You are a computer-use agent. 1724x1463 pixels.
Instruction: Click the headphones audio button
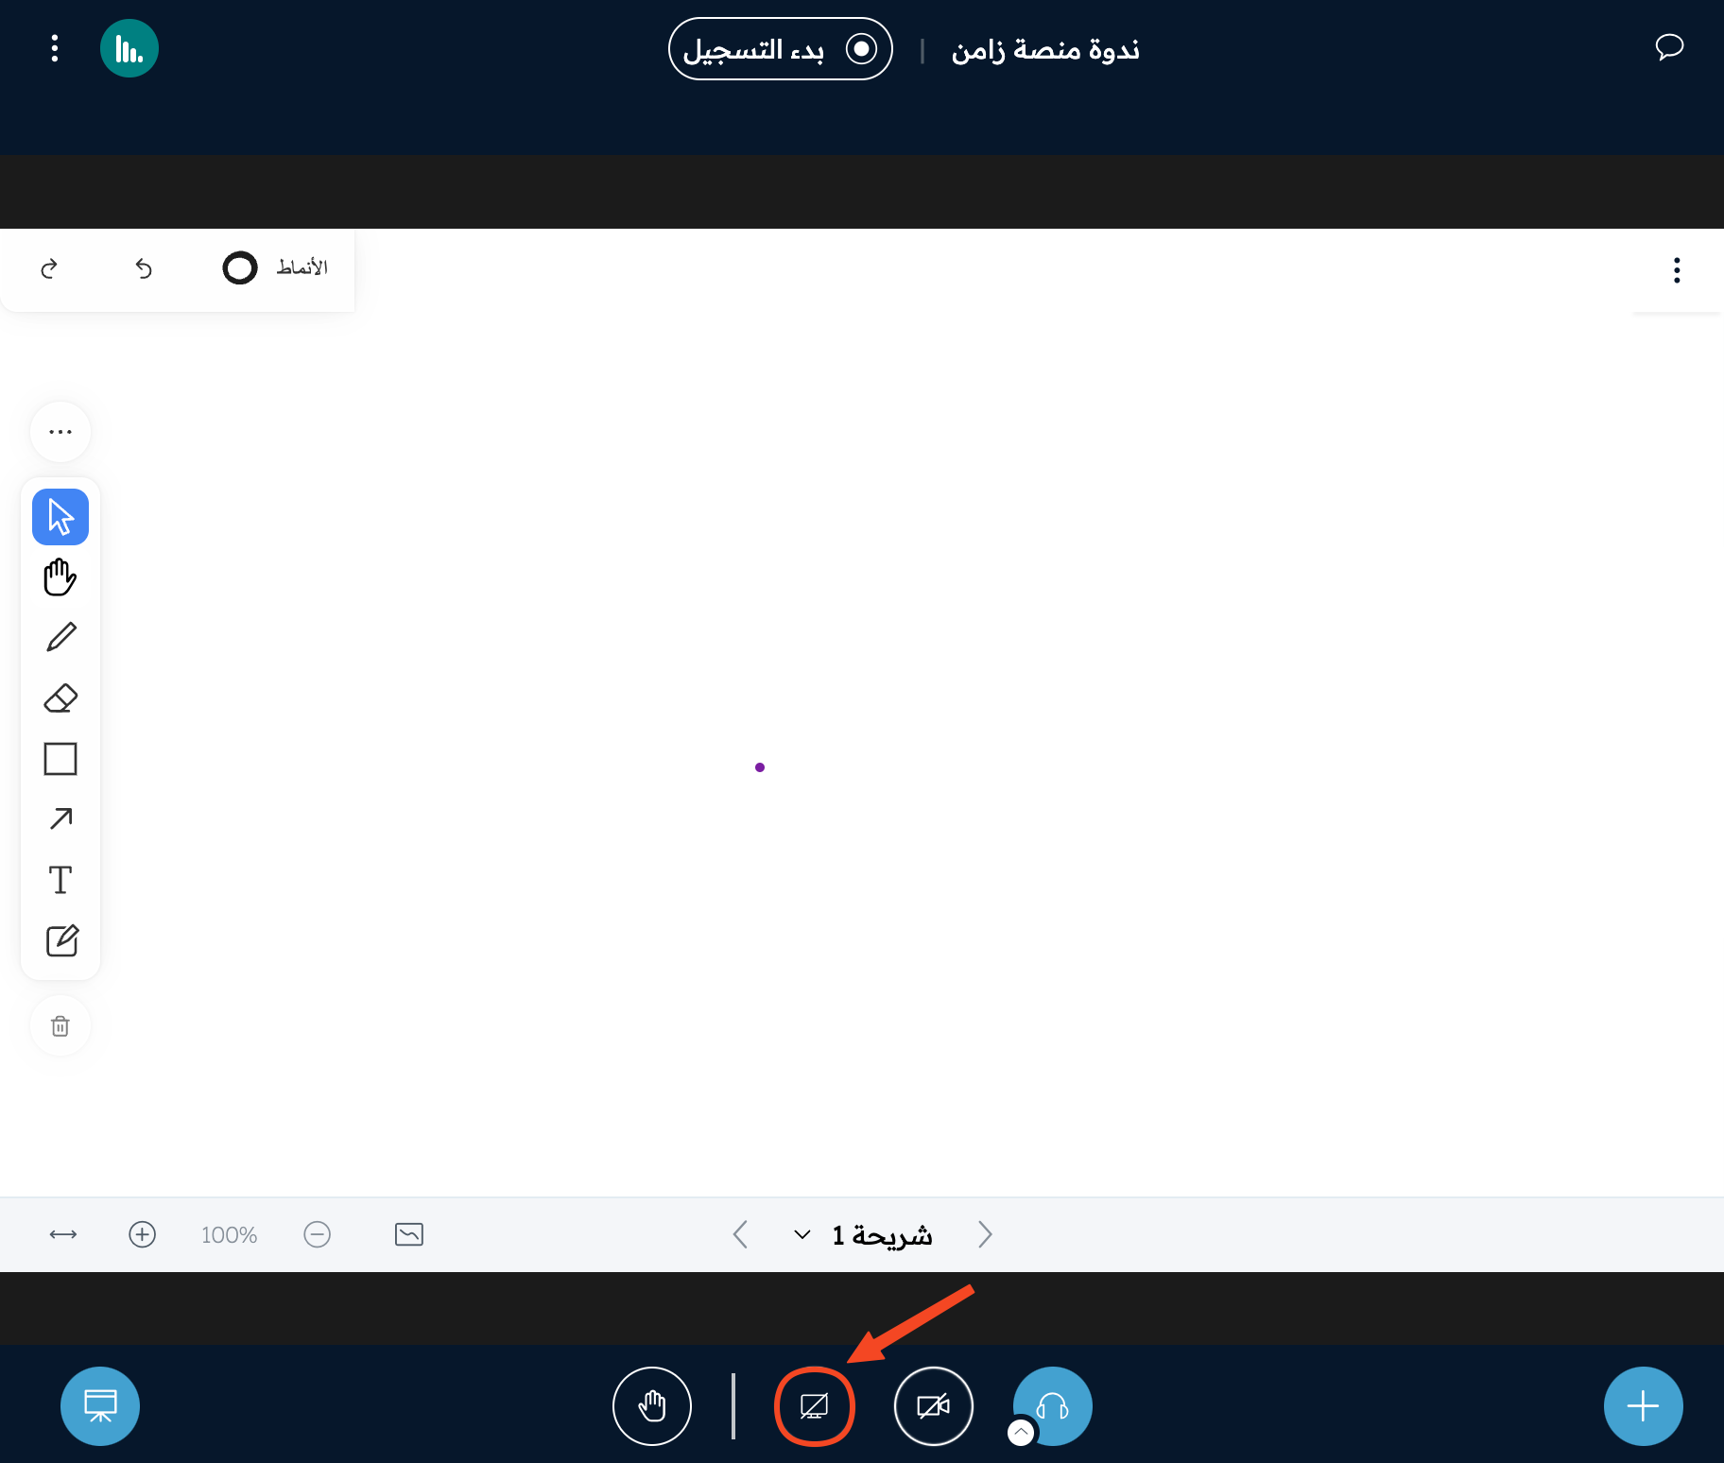coord(1053,1406)
